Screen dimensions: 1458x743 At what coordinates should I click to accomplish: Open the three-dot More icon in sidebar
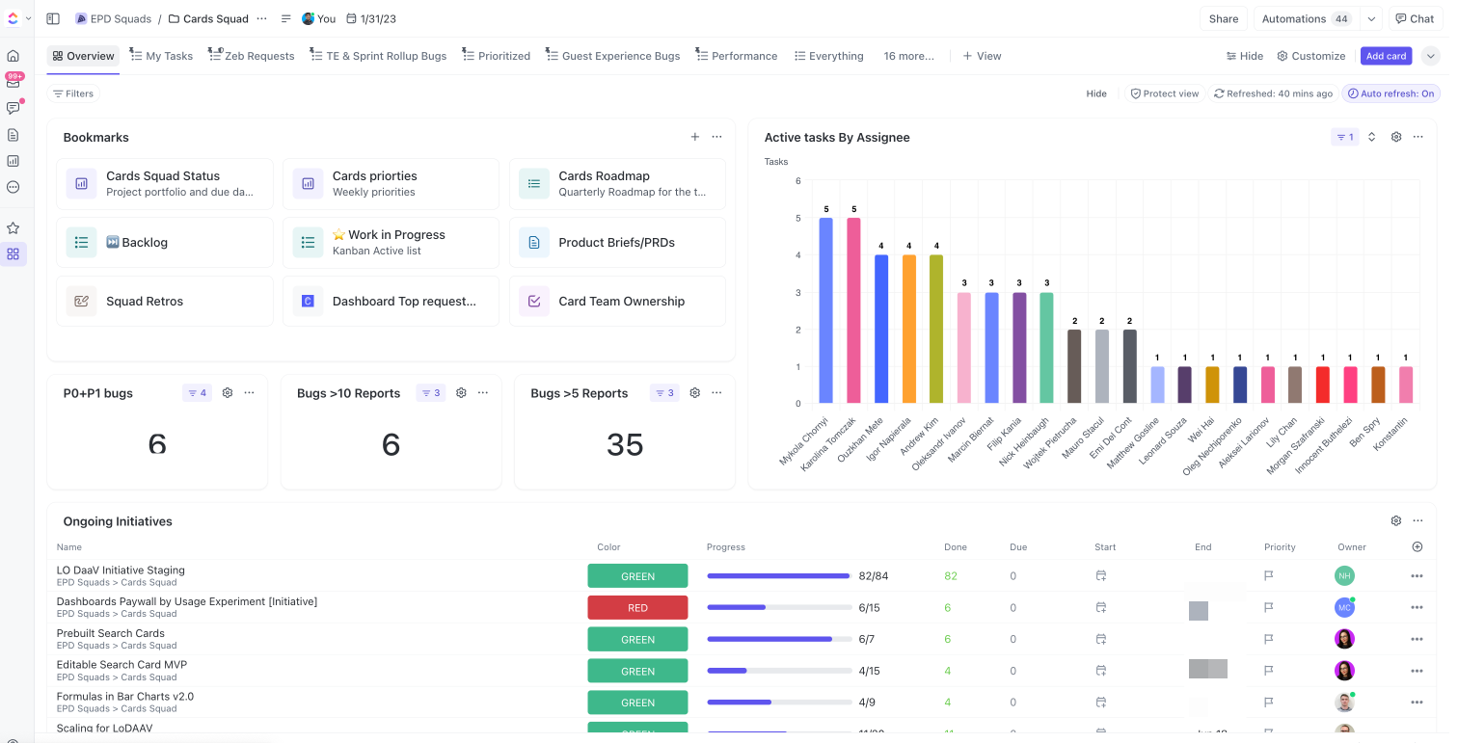click(x=13, y=187)
